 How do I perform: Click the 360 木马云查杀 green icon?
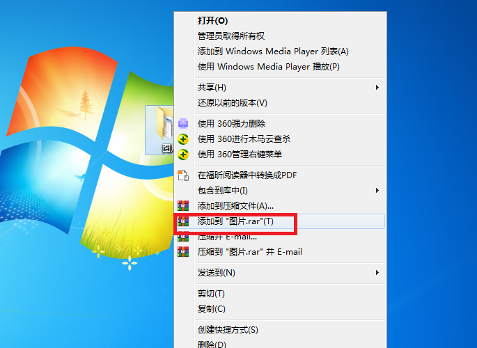[183, 139]
